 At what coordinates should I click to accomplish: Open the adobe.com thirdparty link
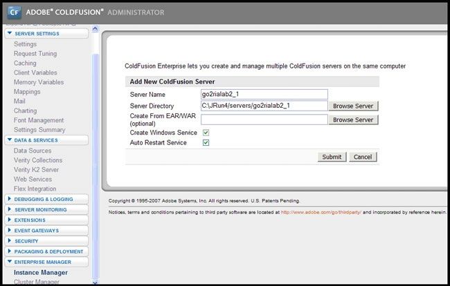point(321,212)
